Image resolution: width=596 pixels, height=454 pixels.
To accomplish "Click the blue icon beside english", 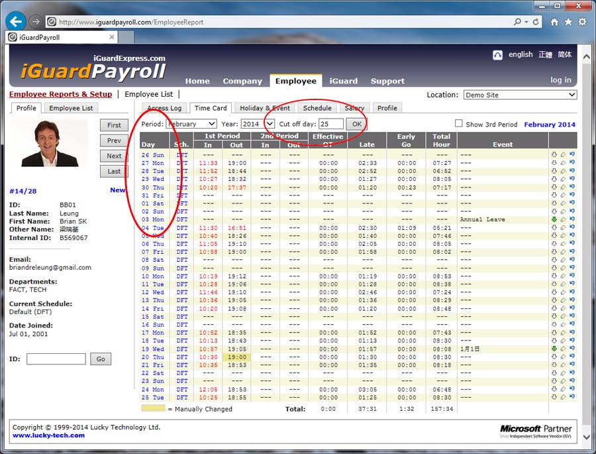I will pyautogui.click(x=497, y=55).
